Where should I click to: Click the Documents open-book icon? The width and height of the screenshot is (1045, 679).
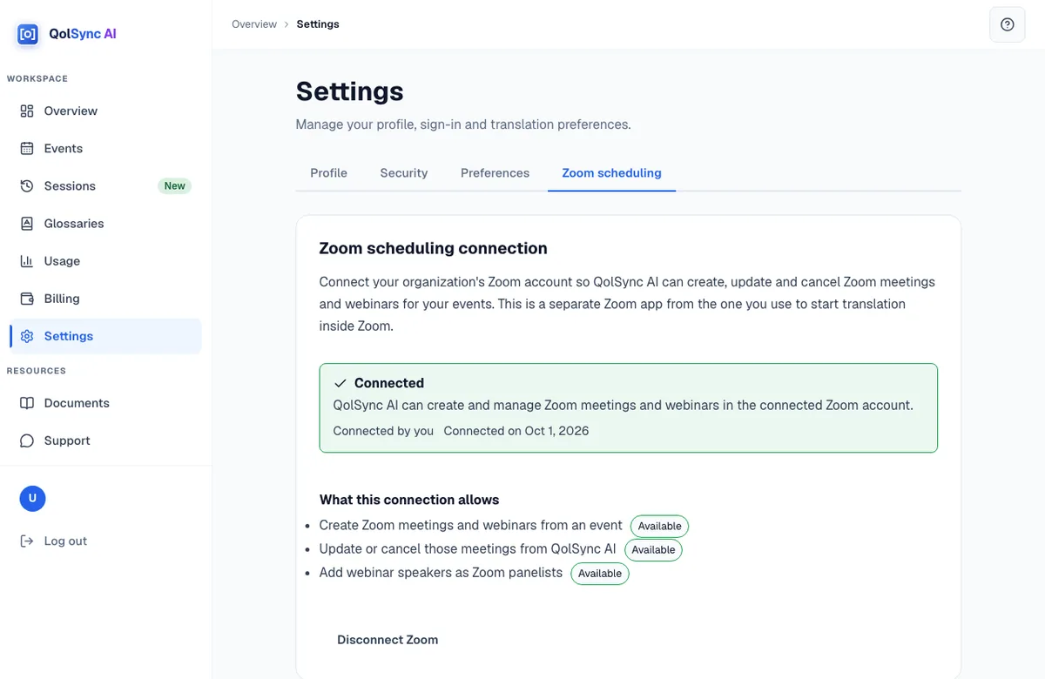point(27,403)
